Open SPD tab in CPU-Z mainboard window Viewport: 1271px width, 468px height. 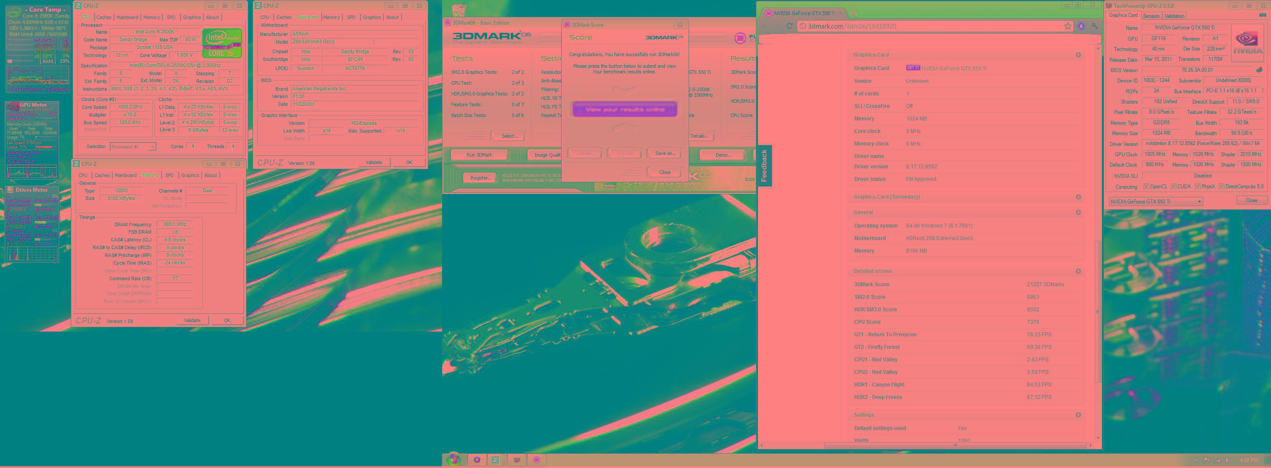pyautogui.click(x=351, y=17)
